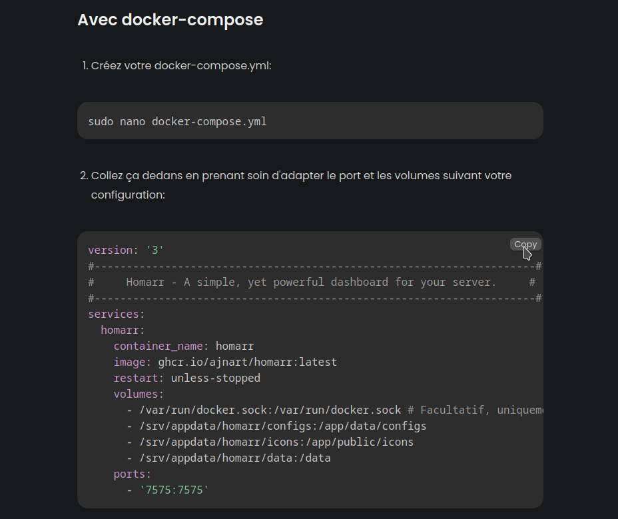The width and height of the screenshot is (618, 519).
Task: Click the "restart: unless-stopped" line
Action: [186, 378]
